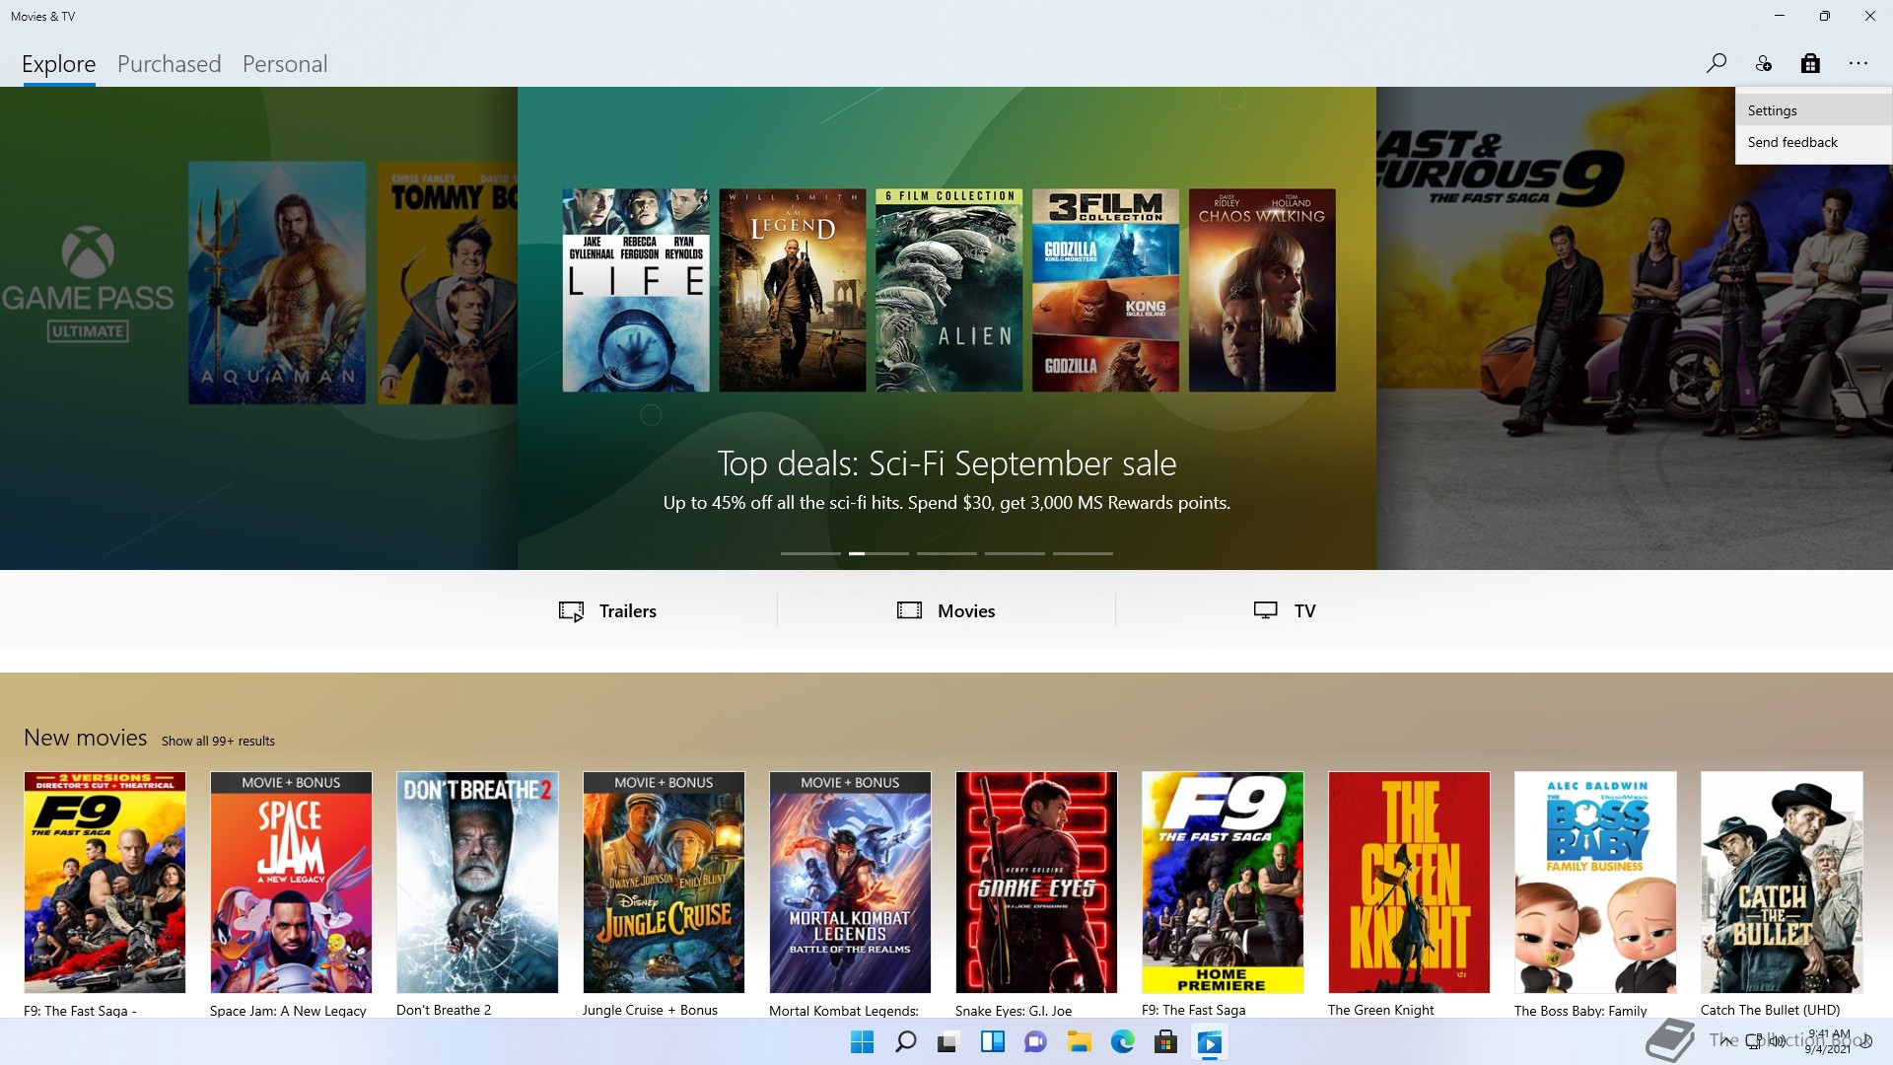
Task: Open Microsoft Store on the taskbar
Action: (x=1165, y=1042)
